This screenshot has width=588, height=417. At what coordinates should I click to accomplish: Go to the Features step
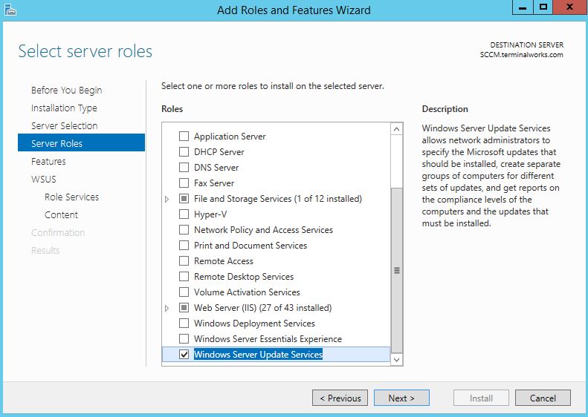(x=48, y=161)
